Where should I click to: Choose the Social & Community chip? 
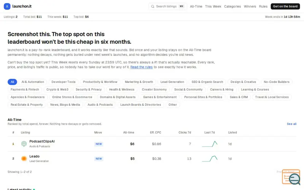(188, 89)
